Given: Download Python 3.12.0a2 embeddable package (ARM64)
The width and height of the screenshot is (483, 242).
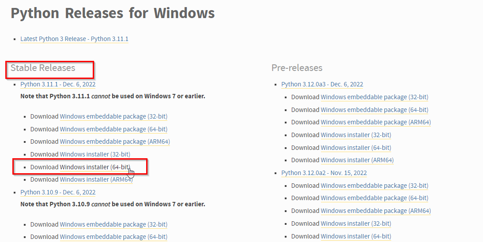Looking at the screenshot, I should 376,211.
